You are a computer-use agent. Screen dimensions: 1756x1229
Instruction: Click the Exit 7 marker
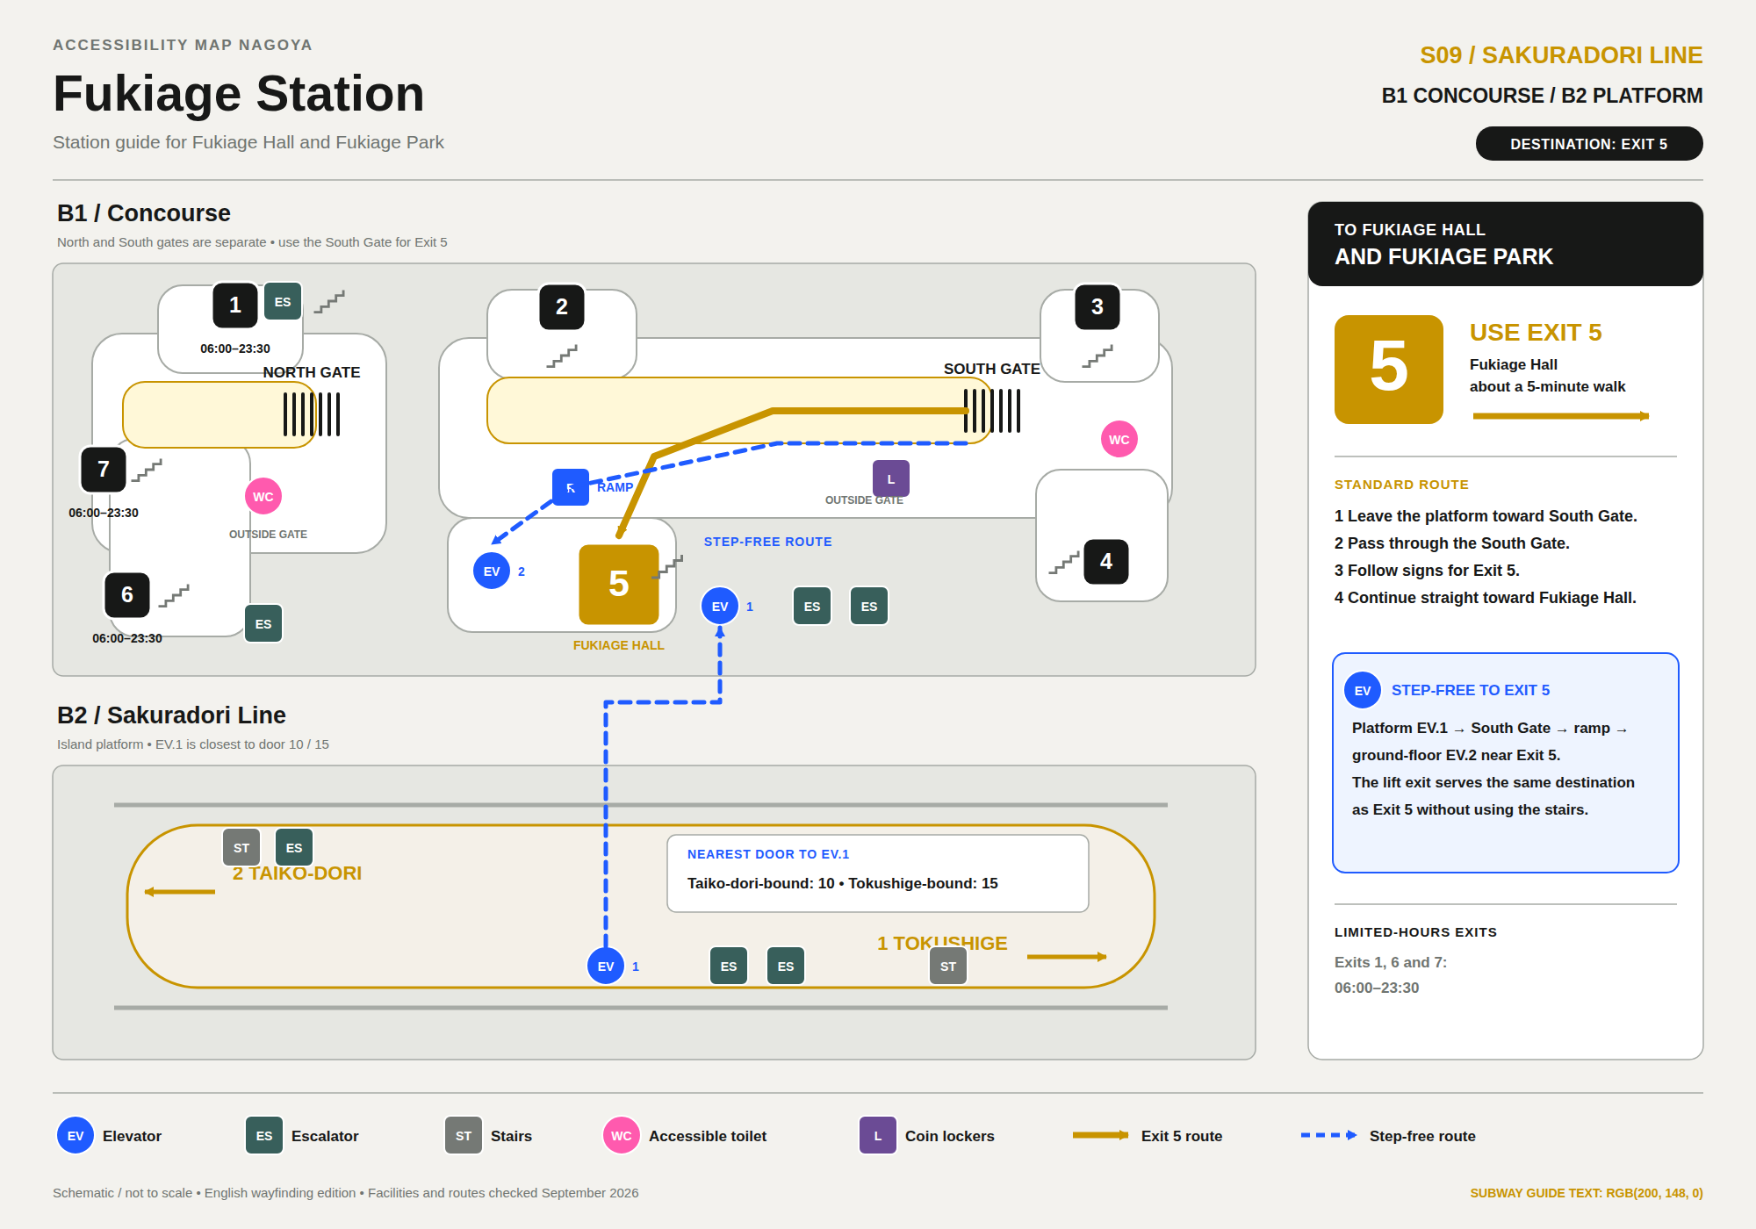click(104, 469)
